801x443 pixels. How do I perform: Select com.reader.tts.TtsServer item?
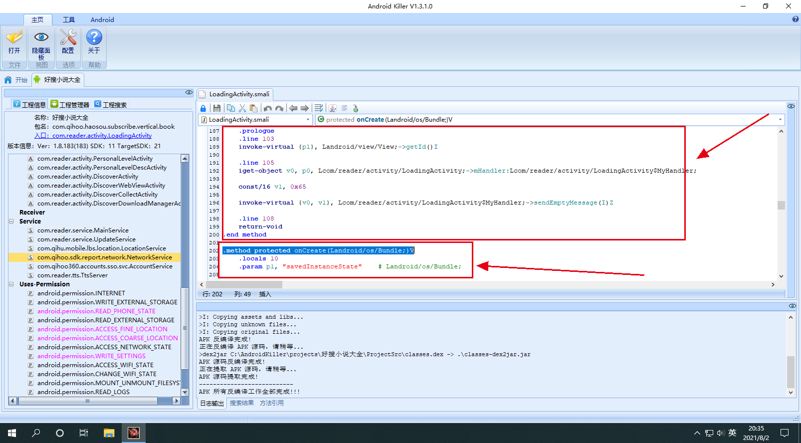72,275
